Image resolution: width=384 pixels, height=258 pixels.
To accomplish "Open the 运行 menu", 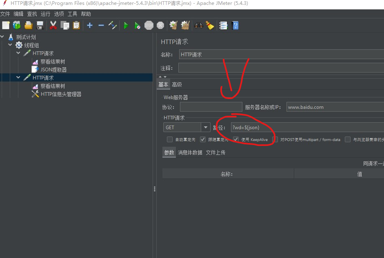I will (x=45, y=13).
